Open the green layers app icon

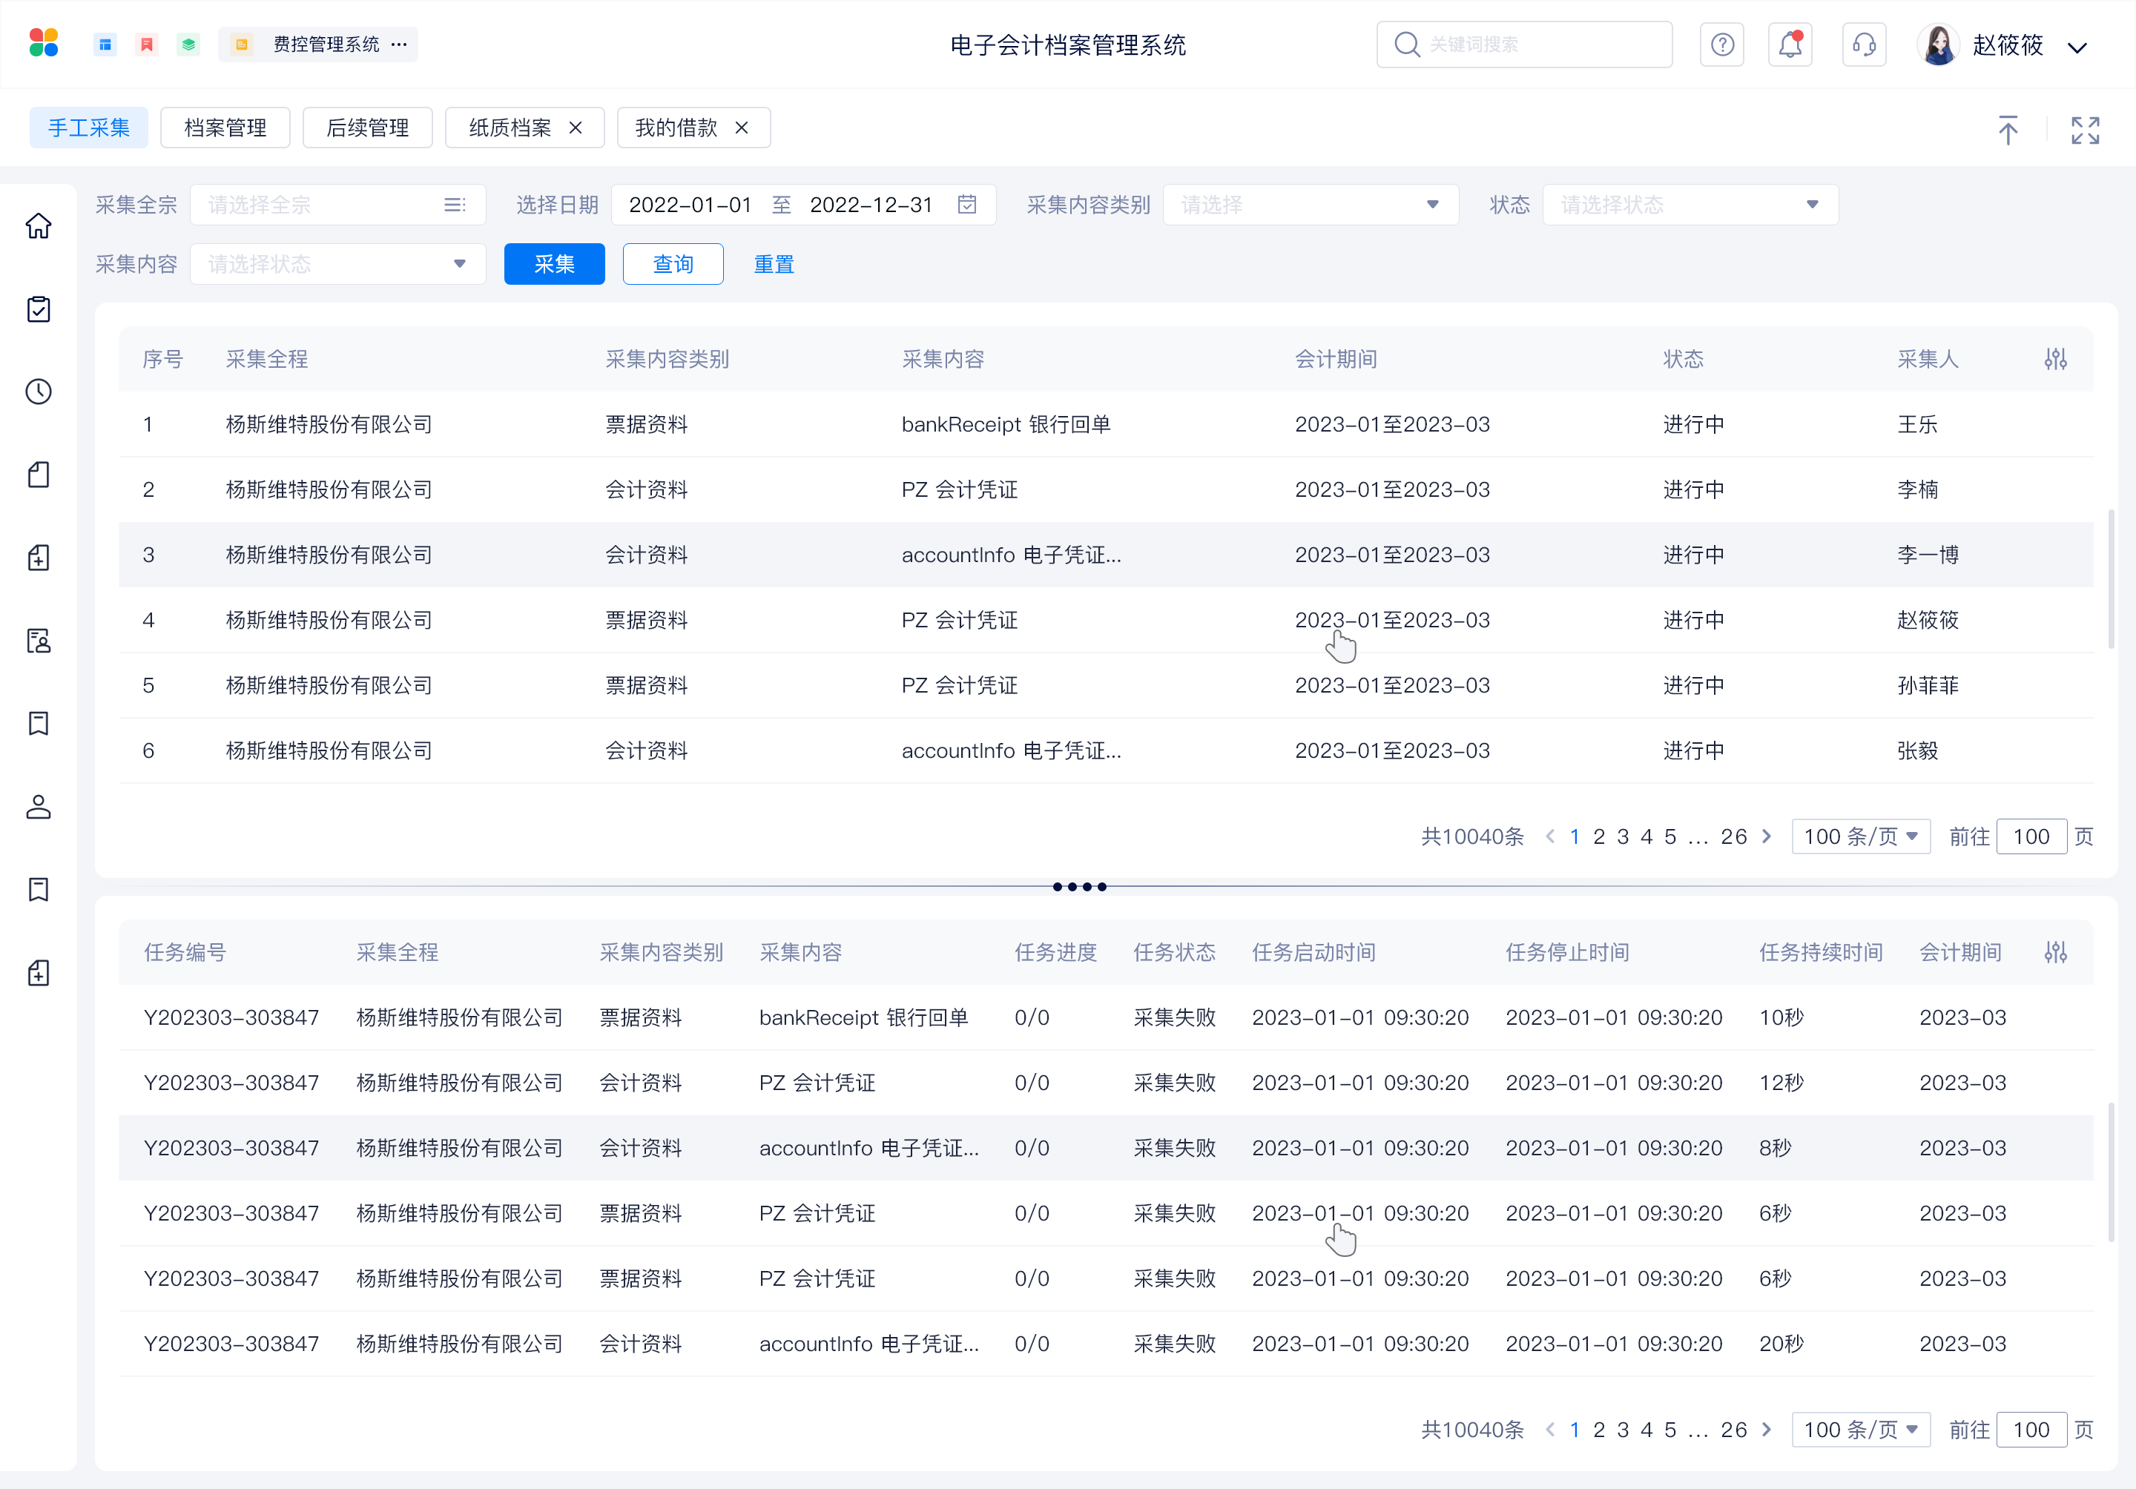(188, 44)
